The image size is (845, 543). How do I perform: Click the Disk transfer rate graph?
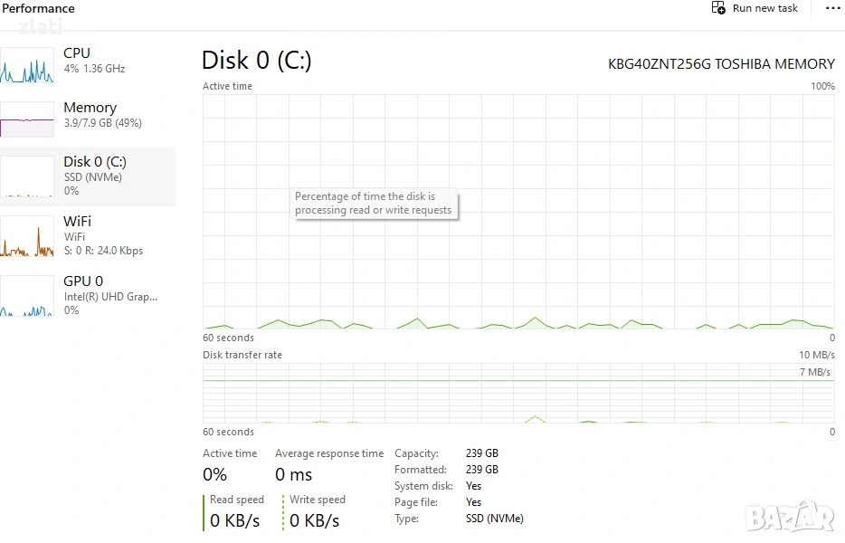point(518,394)
